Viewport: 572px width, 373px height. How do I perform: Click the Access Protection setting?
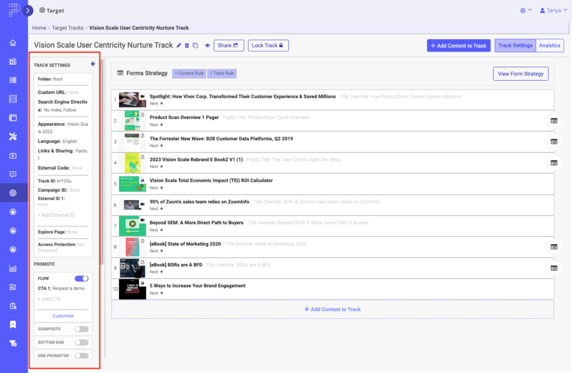(61, 247)
